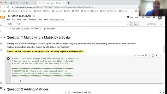The width and height of the screenshot is (167, 94).
Task: Place cursor on empty code line in cell
Action: [x=87, y=81]
